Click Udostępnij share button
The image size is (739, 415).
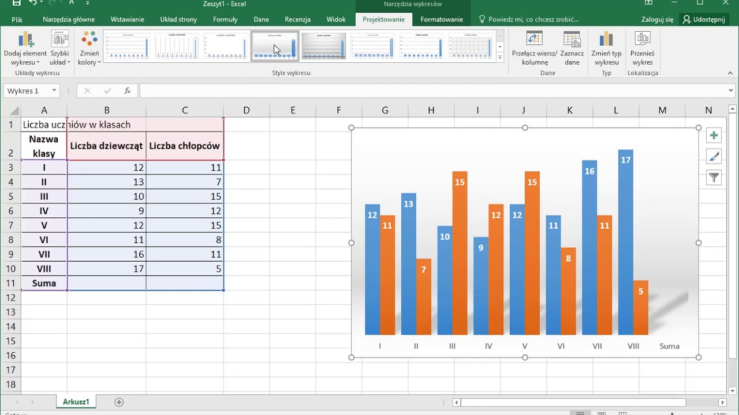(703, 20)
